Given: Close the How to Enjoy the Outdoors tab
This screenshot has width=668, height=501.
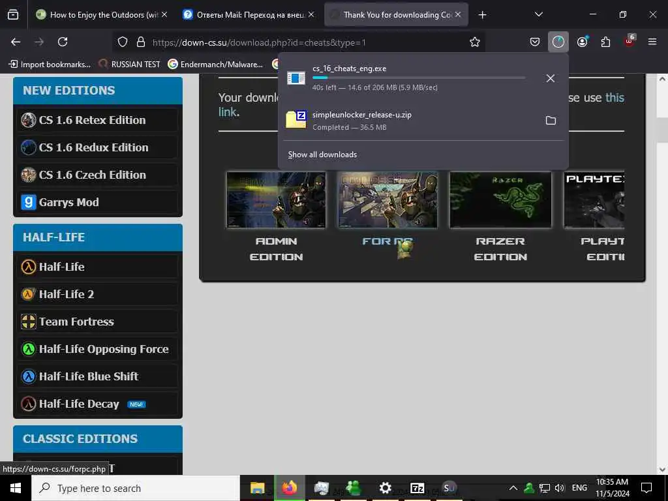Looking at the screenshot, I should (x=164, y=14).
